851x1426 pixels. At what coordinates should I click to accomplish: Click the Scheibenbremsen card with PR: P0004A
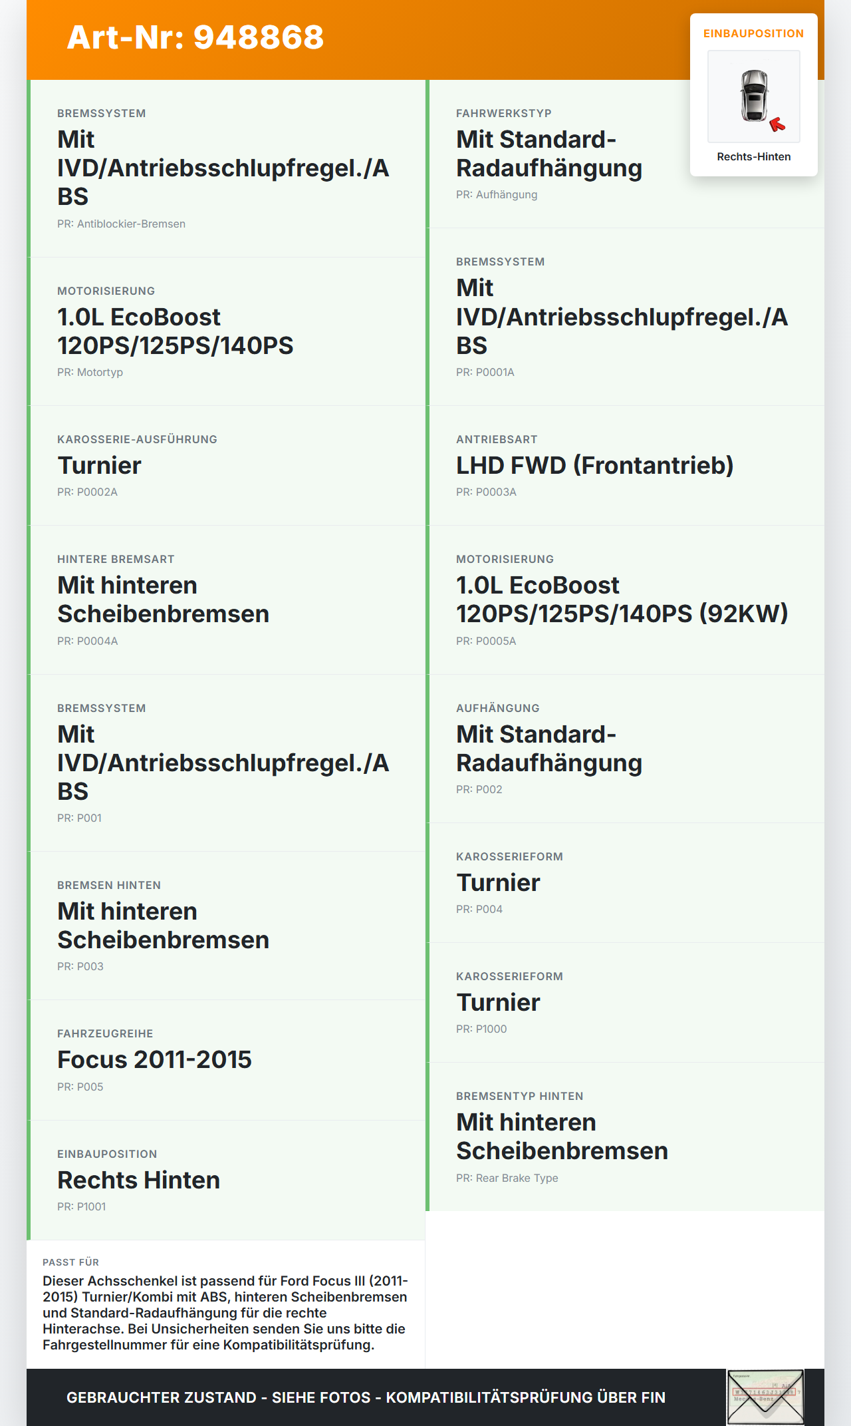coord(226,600)
